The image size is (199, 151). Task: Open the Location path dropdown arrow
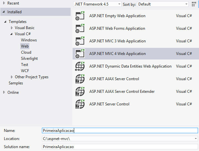pos(196,138)
